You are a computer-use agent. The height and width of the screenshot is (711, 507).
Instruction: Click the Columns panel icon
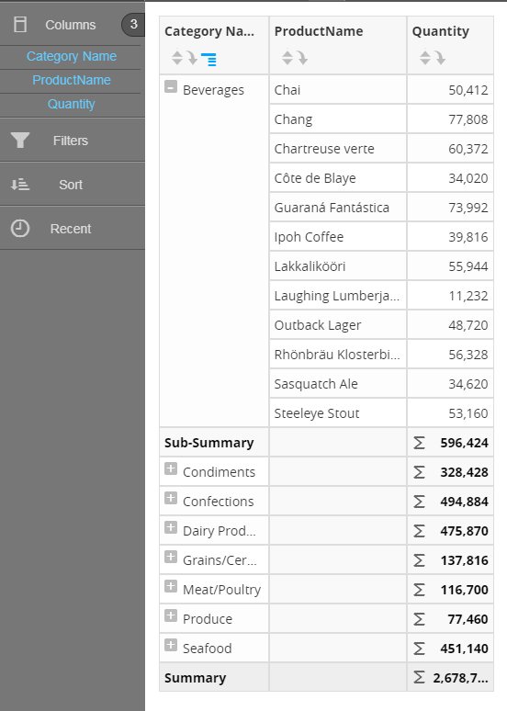pyautogui.click(x=20, y=25)
